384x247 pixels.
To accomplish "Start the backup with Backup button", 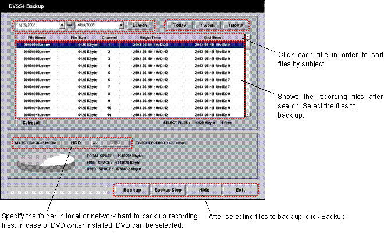I will click(x=132, y=190).
